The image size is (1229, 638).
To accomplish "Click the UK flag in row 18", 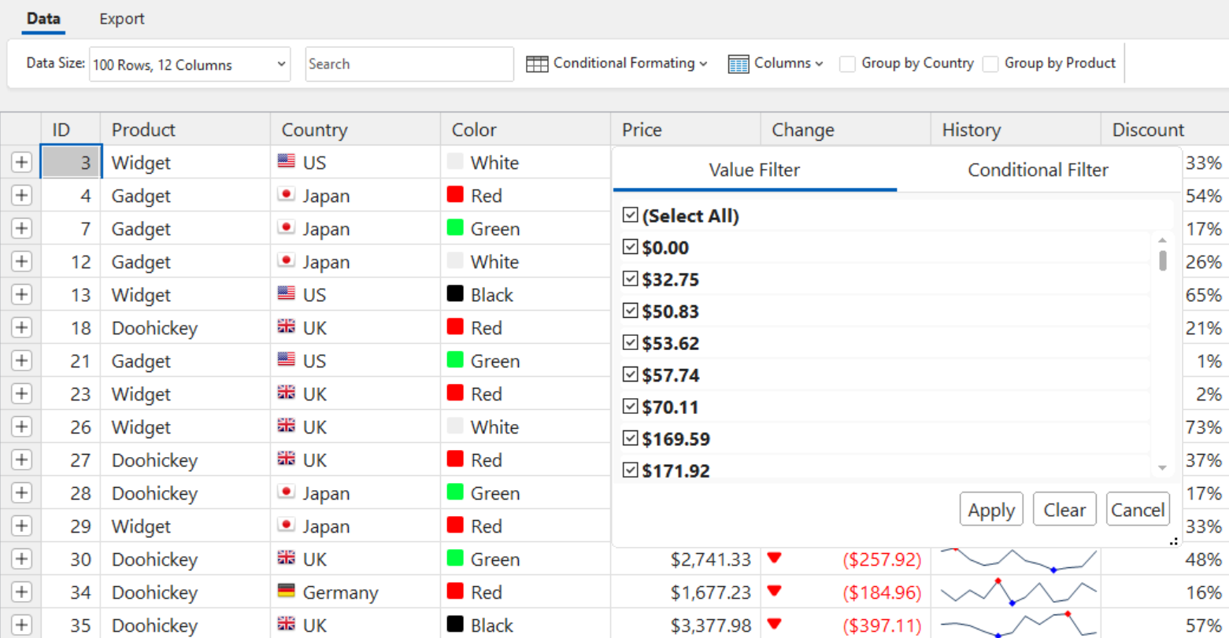I will [x=287, y=326].
